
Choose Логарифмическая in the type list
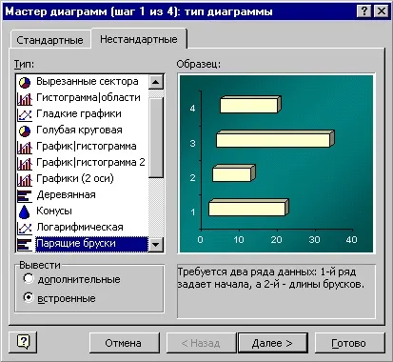(80, 227)
